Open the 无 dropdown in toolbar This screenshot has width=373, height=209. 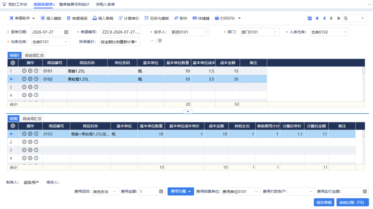(354, 18)
